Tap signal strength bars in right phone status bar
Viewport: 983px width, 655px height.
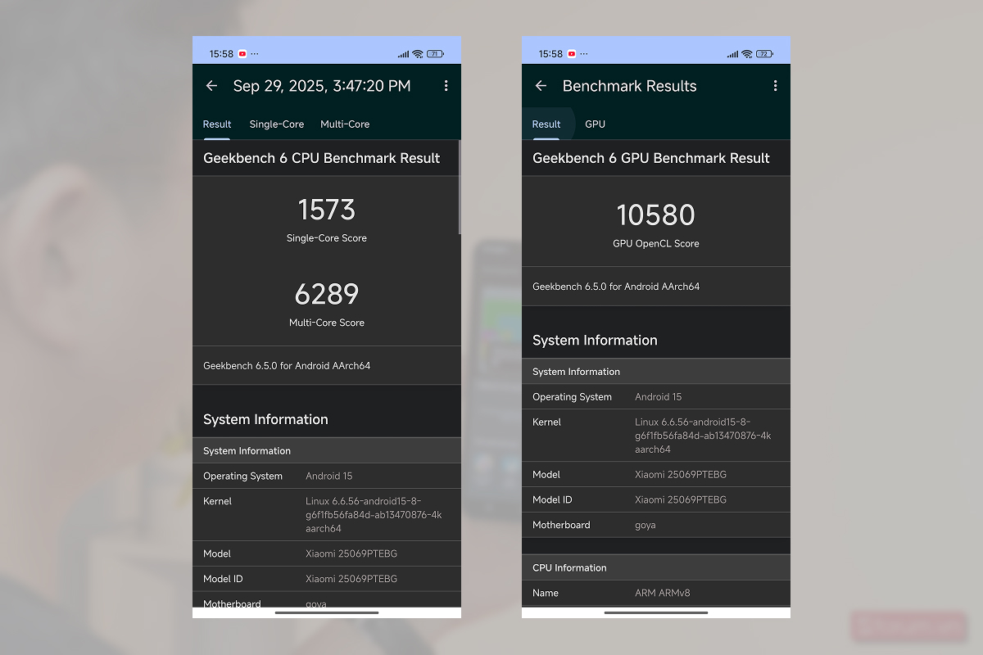point(732,54)
